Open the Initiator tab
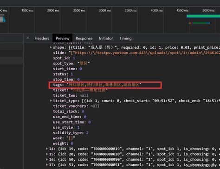The width and height of the screenshot is (220, 169). [106, 39]
